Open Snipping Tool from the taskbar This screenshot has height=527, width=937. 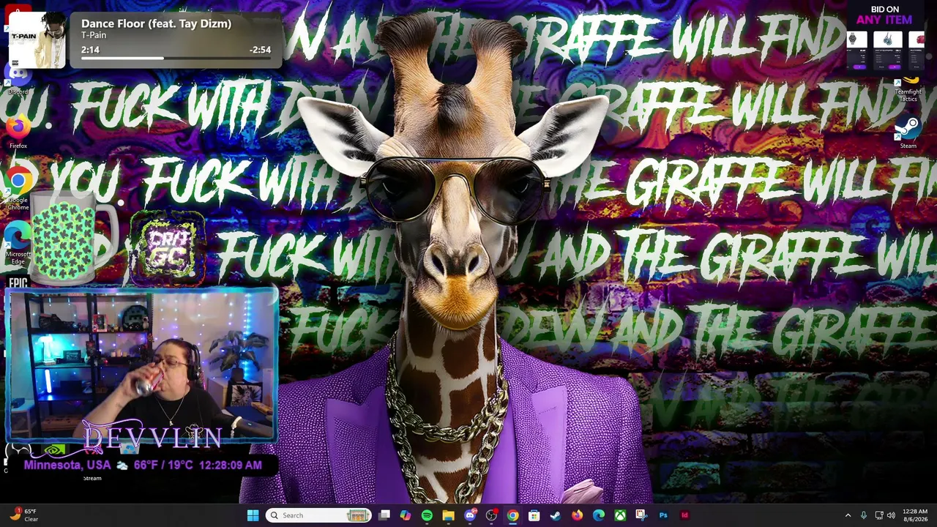pos(641,515)
